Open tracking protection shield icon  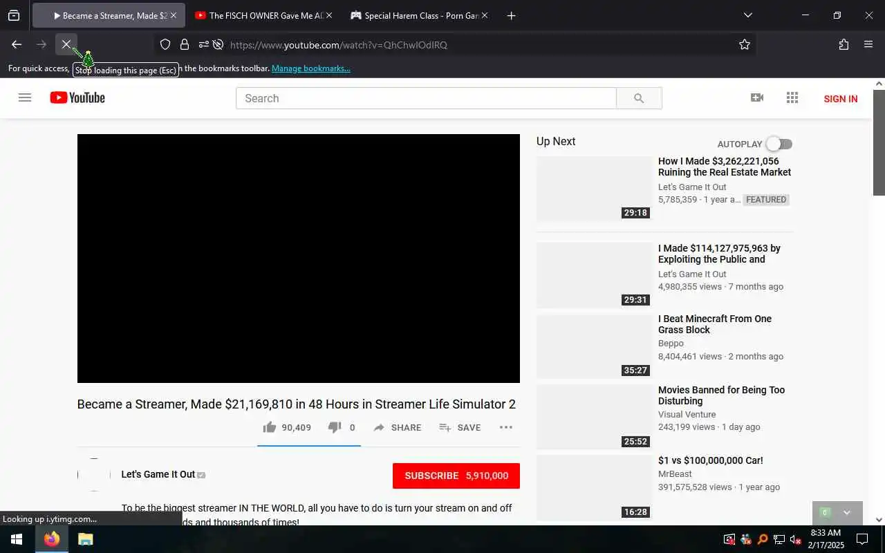pos(165,44)
